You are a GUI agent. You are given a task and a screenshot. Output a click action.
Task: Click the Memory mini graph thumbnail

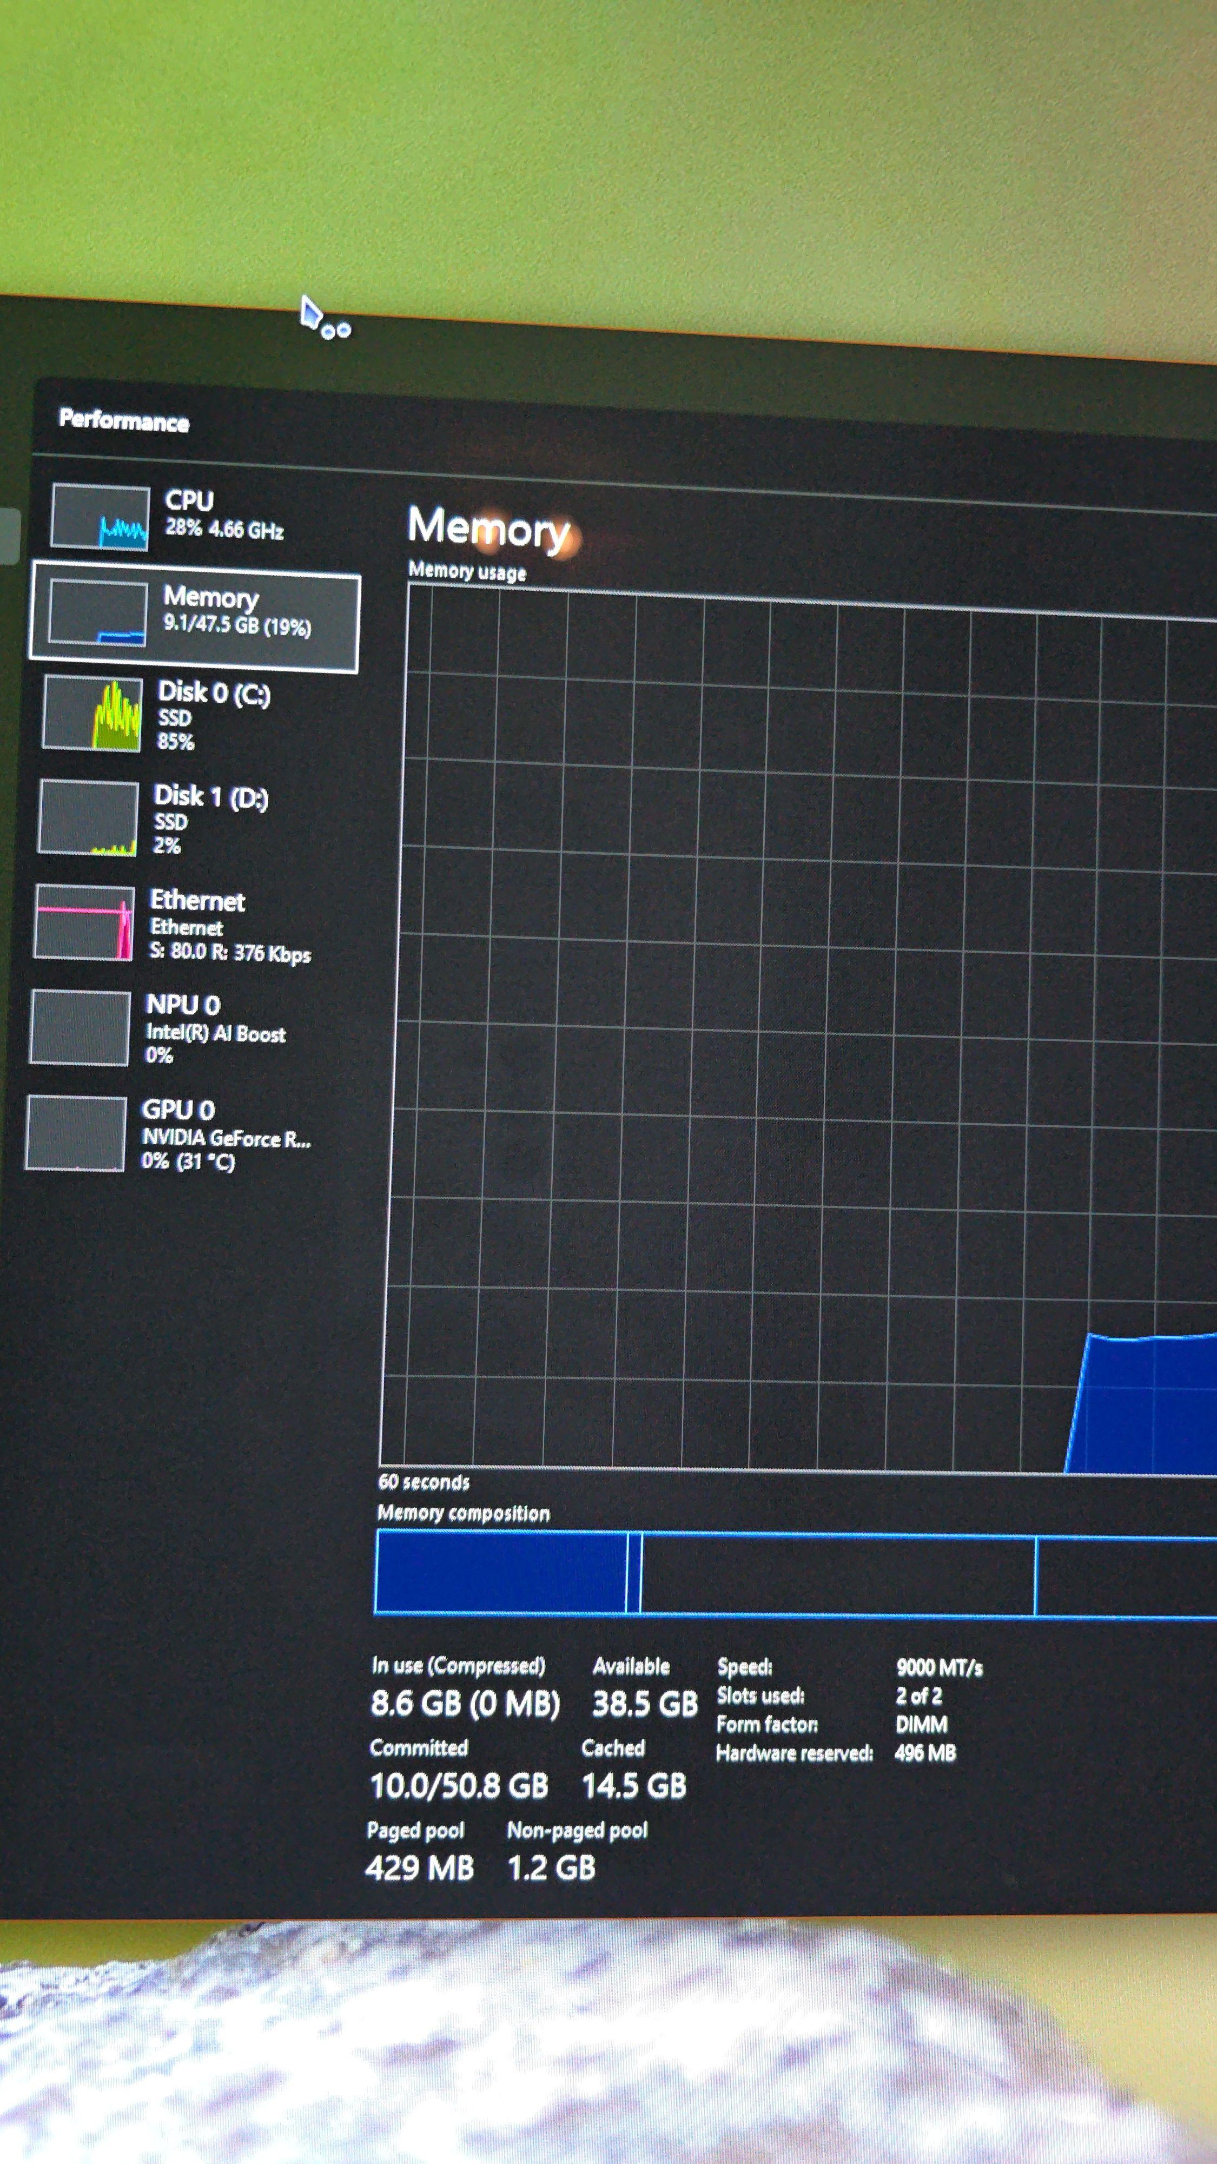tap(98, 613)
